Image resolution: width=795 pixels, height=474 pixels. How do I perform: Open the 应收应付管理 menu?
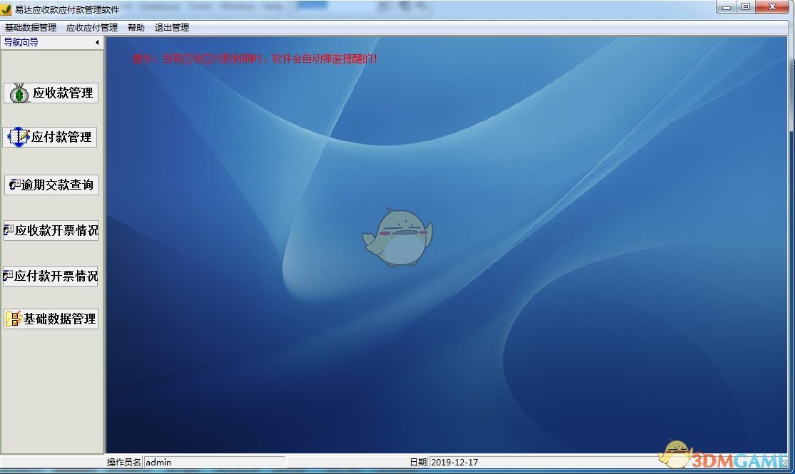point(92,28)
